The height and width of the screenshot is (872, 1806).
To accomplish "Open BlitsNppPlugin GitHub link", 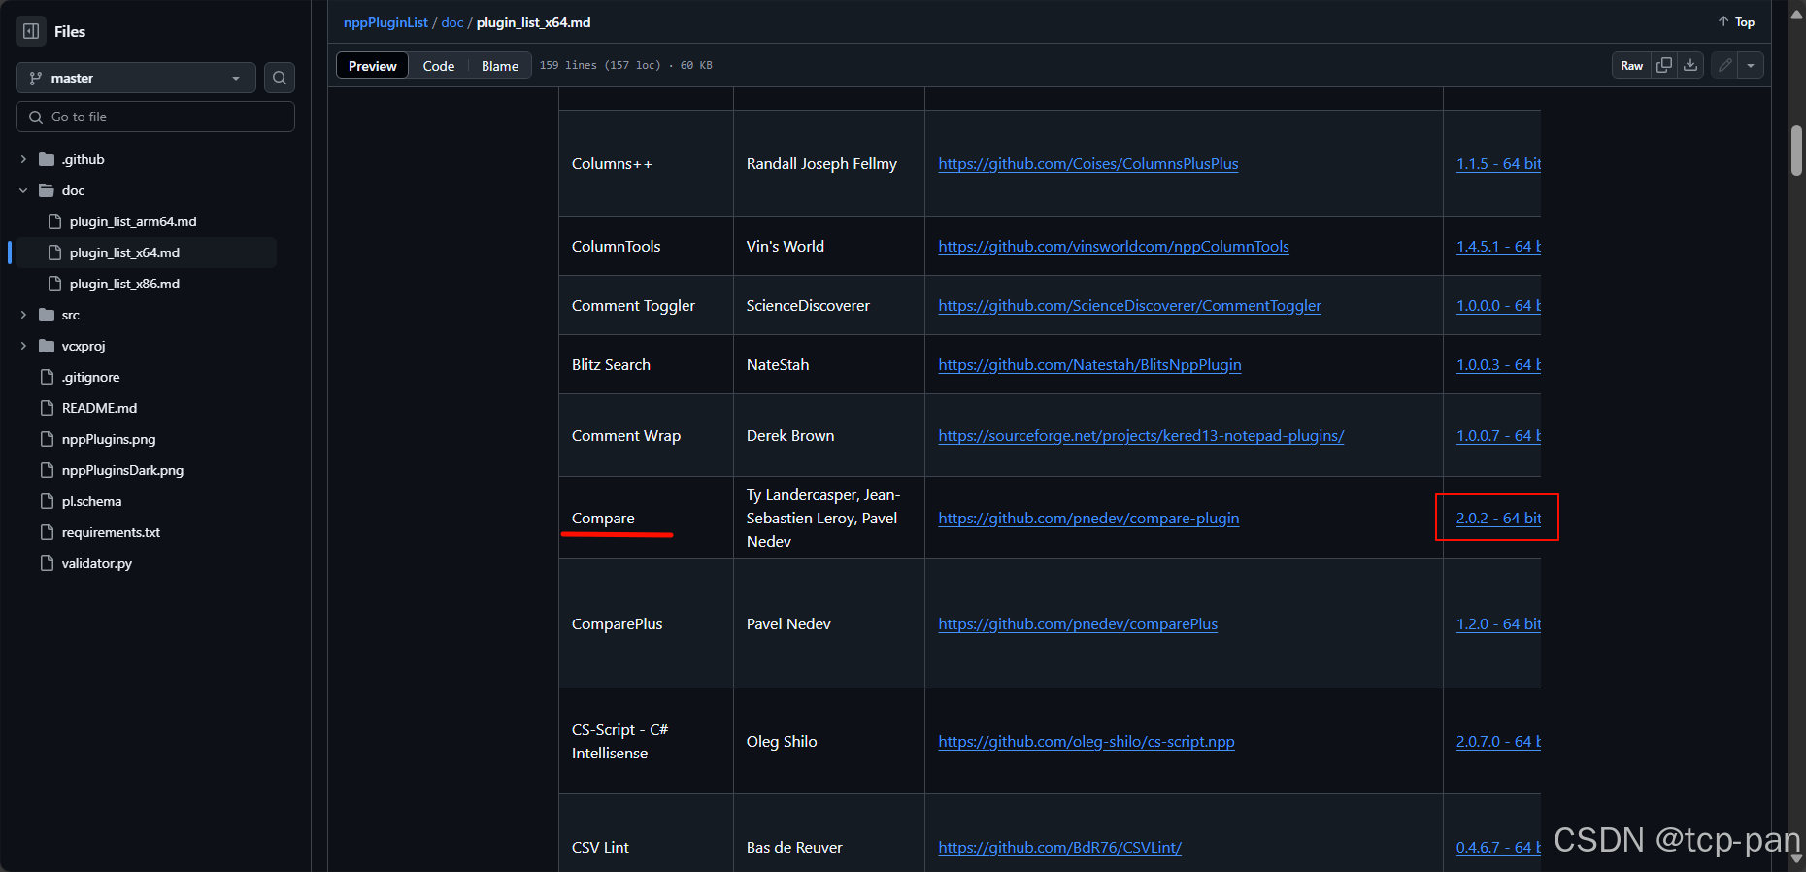I will click(1090, 365).
